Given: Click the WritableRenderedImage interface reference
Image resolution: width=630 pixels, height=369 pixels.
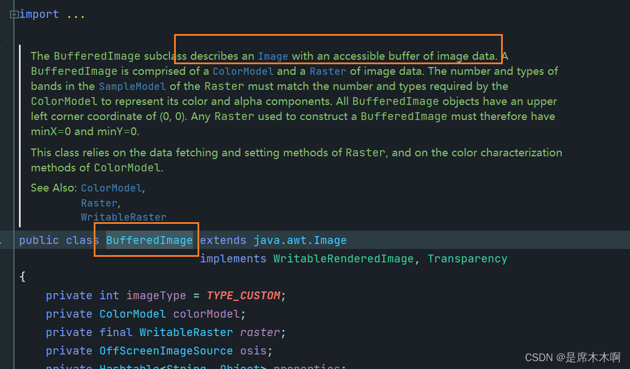Looking at the screenshot, I should pos(344,258).
